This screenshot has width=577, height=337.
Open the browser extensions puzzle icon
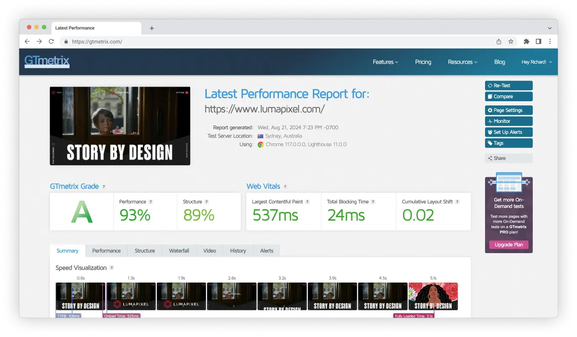click(526, 41)
